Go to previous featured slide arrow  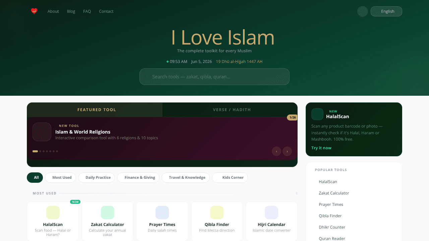pos(277,151)
